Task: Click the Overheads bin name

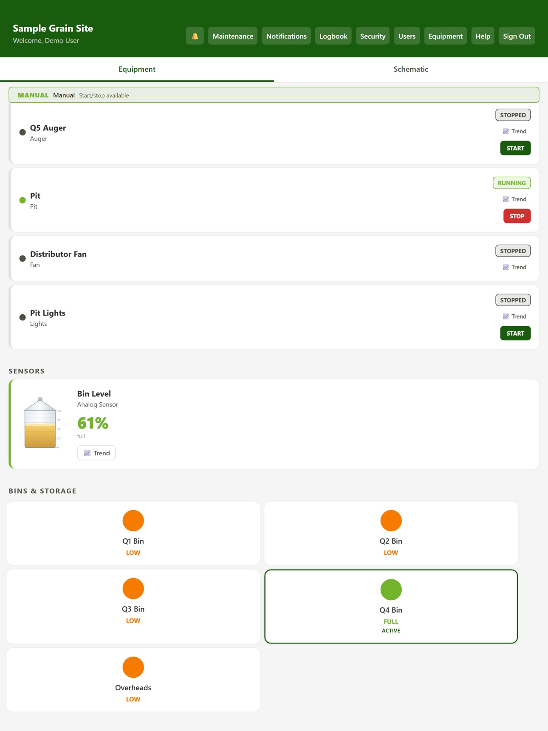Action: 133,688
